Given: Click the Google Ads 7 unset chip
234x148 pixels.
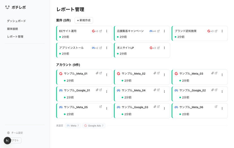Looking at the screenshot, I should tap(94, 126).
